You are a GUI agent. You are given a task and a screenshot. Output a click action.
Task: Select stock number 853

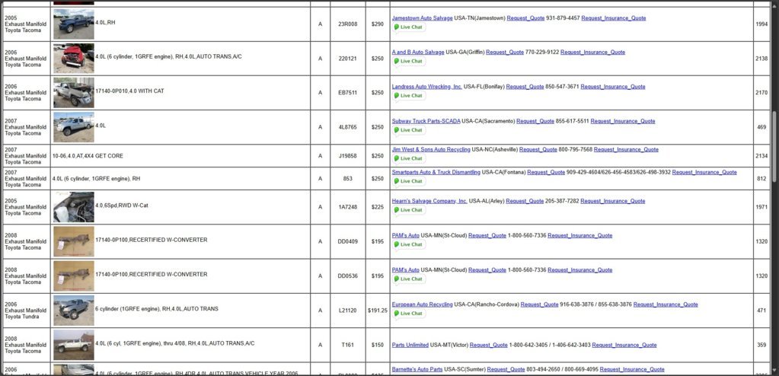click(348, 179)
